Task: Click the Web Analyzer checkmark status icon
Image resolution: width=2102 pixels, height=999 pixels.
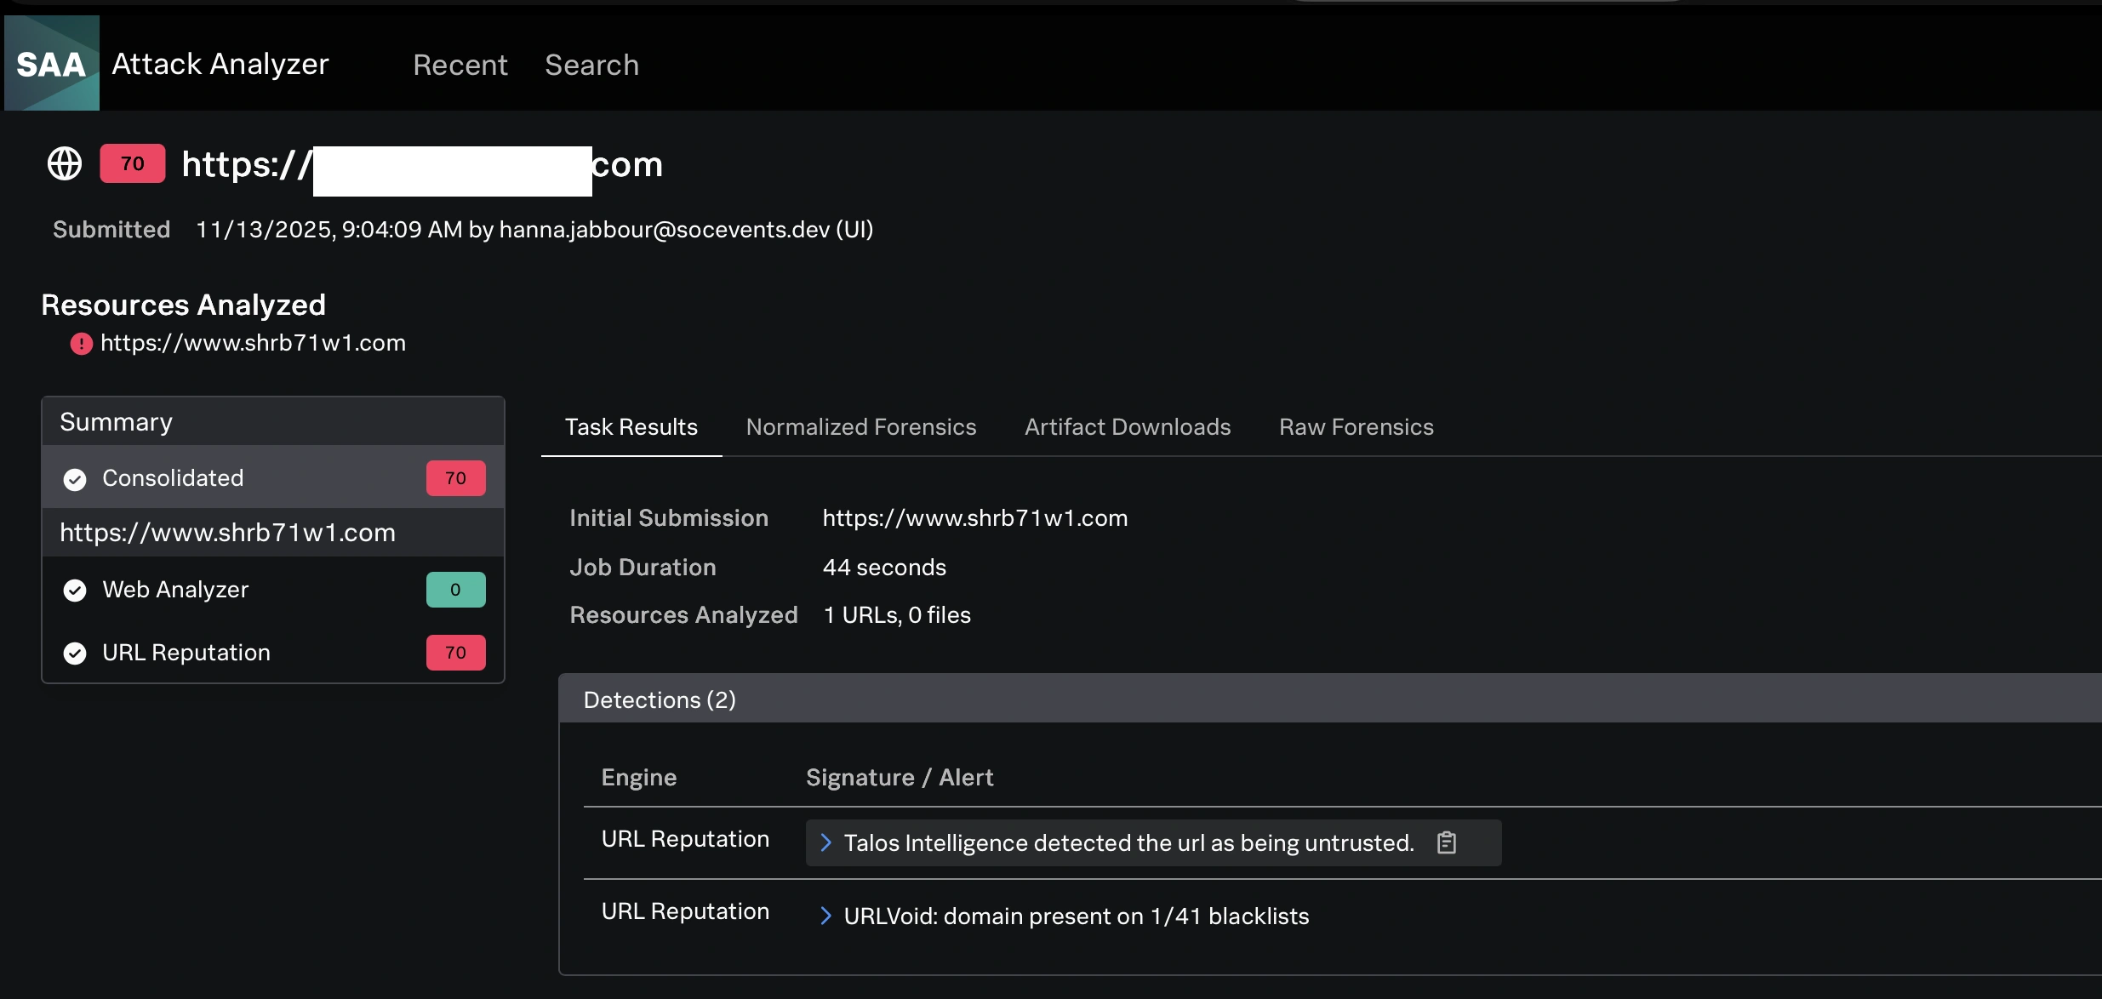Action: (x=75, y=590)
